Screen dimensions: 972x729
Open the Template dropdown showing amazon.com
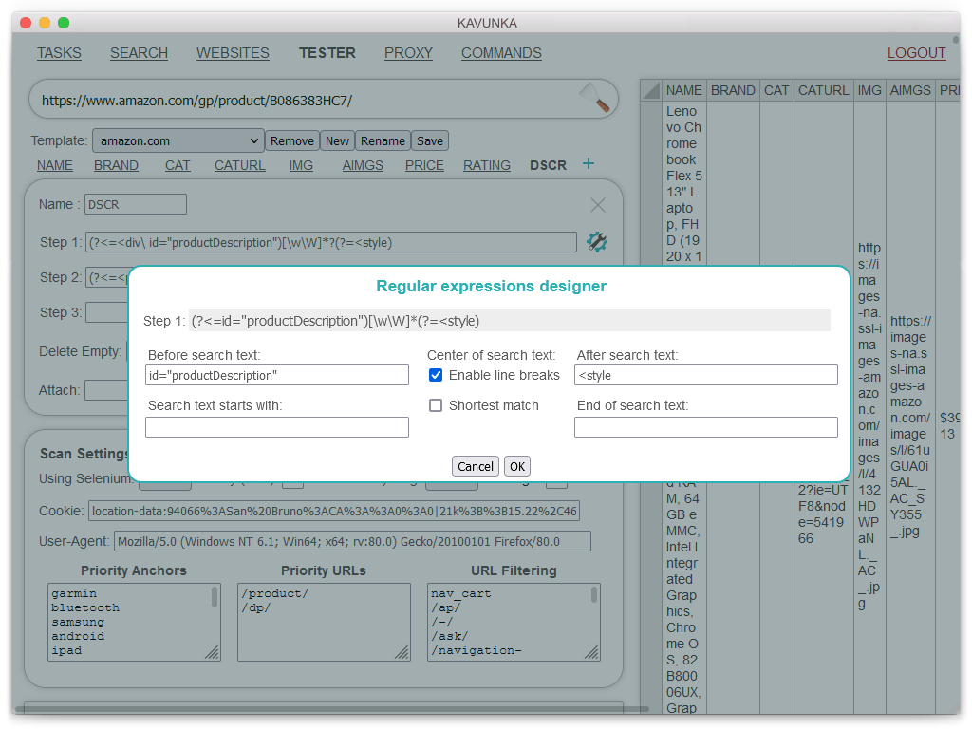click(x=178, y=140)
